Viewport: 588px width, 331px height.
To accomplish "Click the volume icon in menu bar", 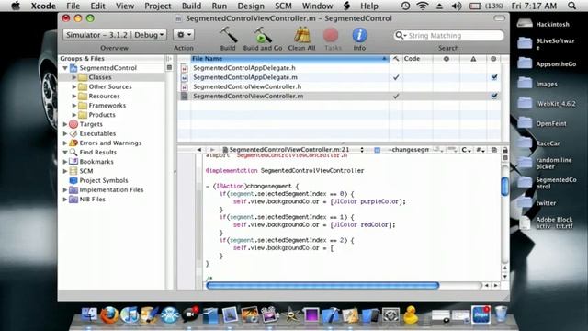I will click(x=457, y=6).
